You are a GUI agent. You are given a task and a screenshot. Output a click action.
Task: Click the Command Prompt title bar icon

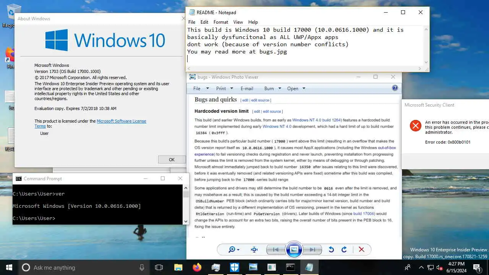click(x=18, y=178)
